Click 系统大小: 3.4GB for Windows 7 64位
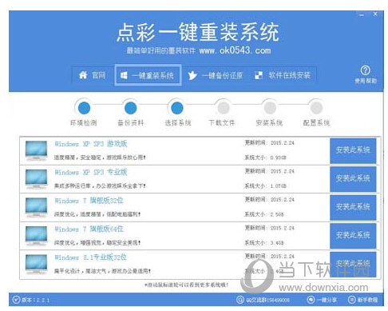This screenshot has height=311, width=388. 264,242
